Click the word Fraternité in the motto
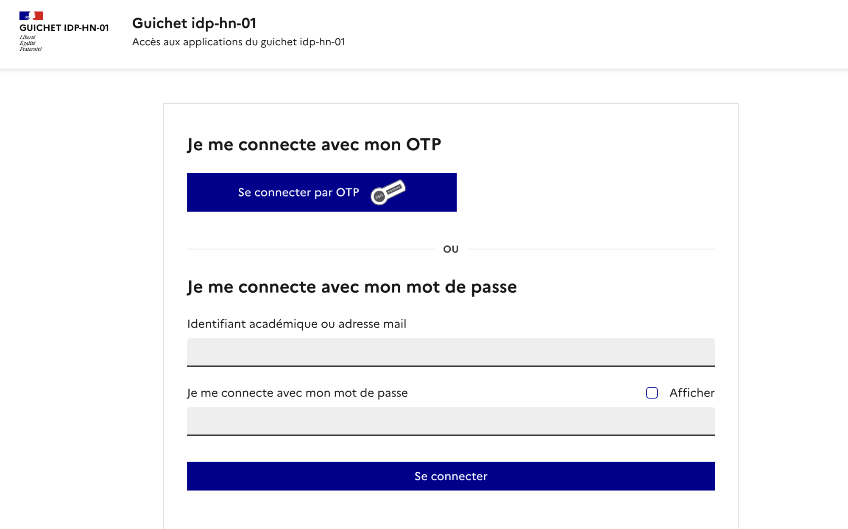 tap(31, 49)
